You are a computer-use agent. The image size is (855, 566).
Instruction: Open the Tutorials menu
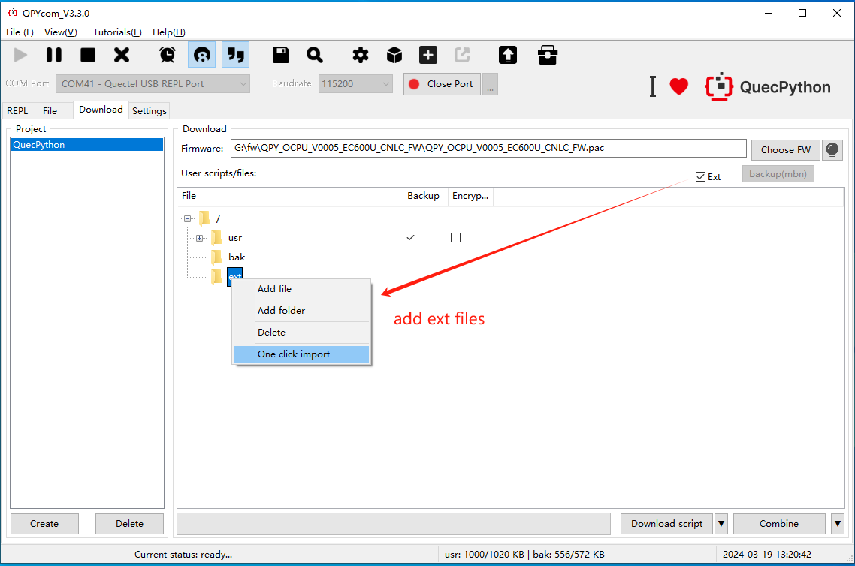(x=117, y=32)
